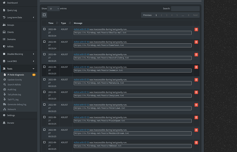Image resolution: width=237 pixels, height=152 pixels.
Task: Delete the Shalla-mal.txt adlist message
Action: tap(196, 30)
